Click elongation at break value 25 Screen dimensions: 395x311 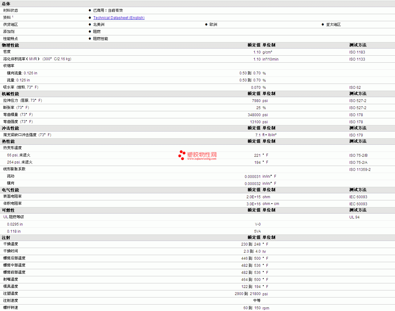pyautogui.click(x=259, y=108)
